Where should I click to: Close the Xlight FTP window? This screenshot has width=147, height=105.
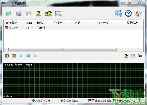click(x=139, y=2)
